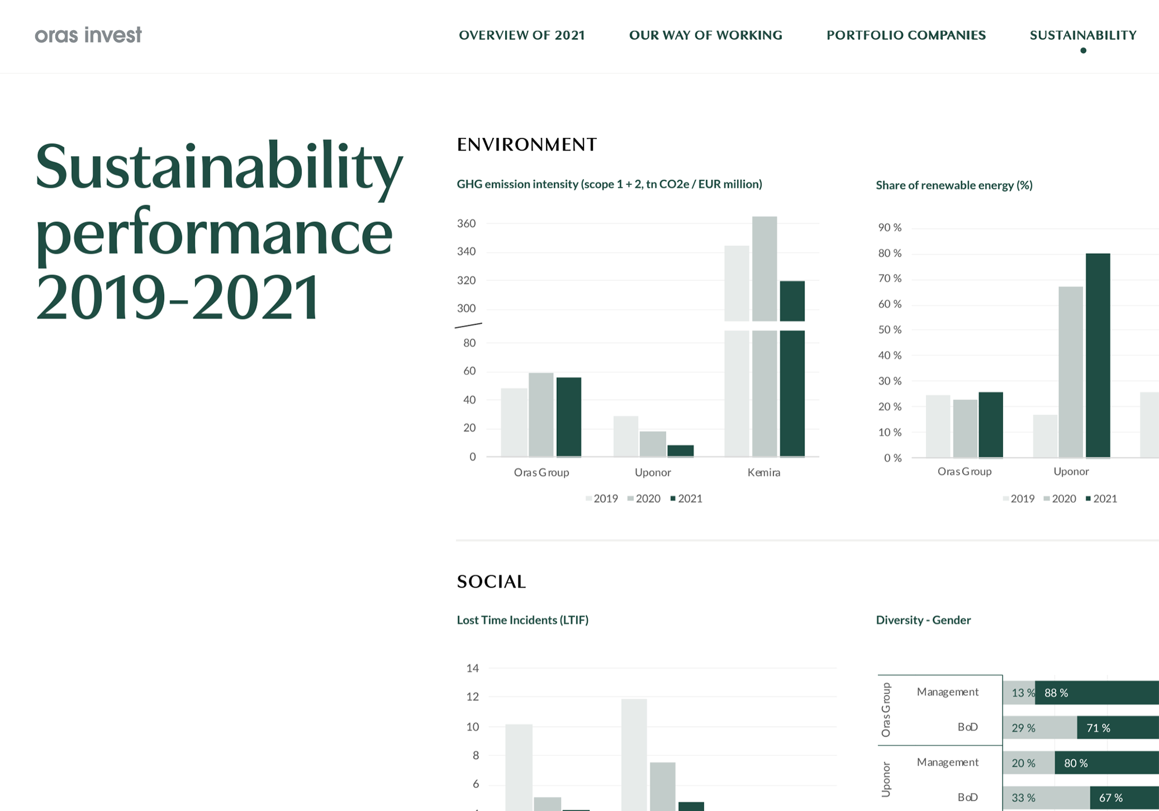This screenshot has height=811, width=1159.
Task: Click Uponor's 2021 renewable energy bar
Action: pyautogui.click(x=1098, y=355)
